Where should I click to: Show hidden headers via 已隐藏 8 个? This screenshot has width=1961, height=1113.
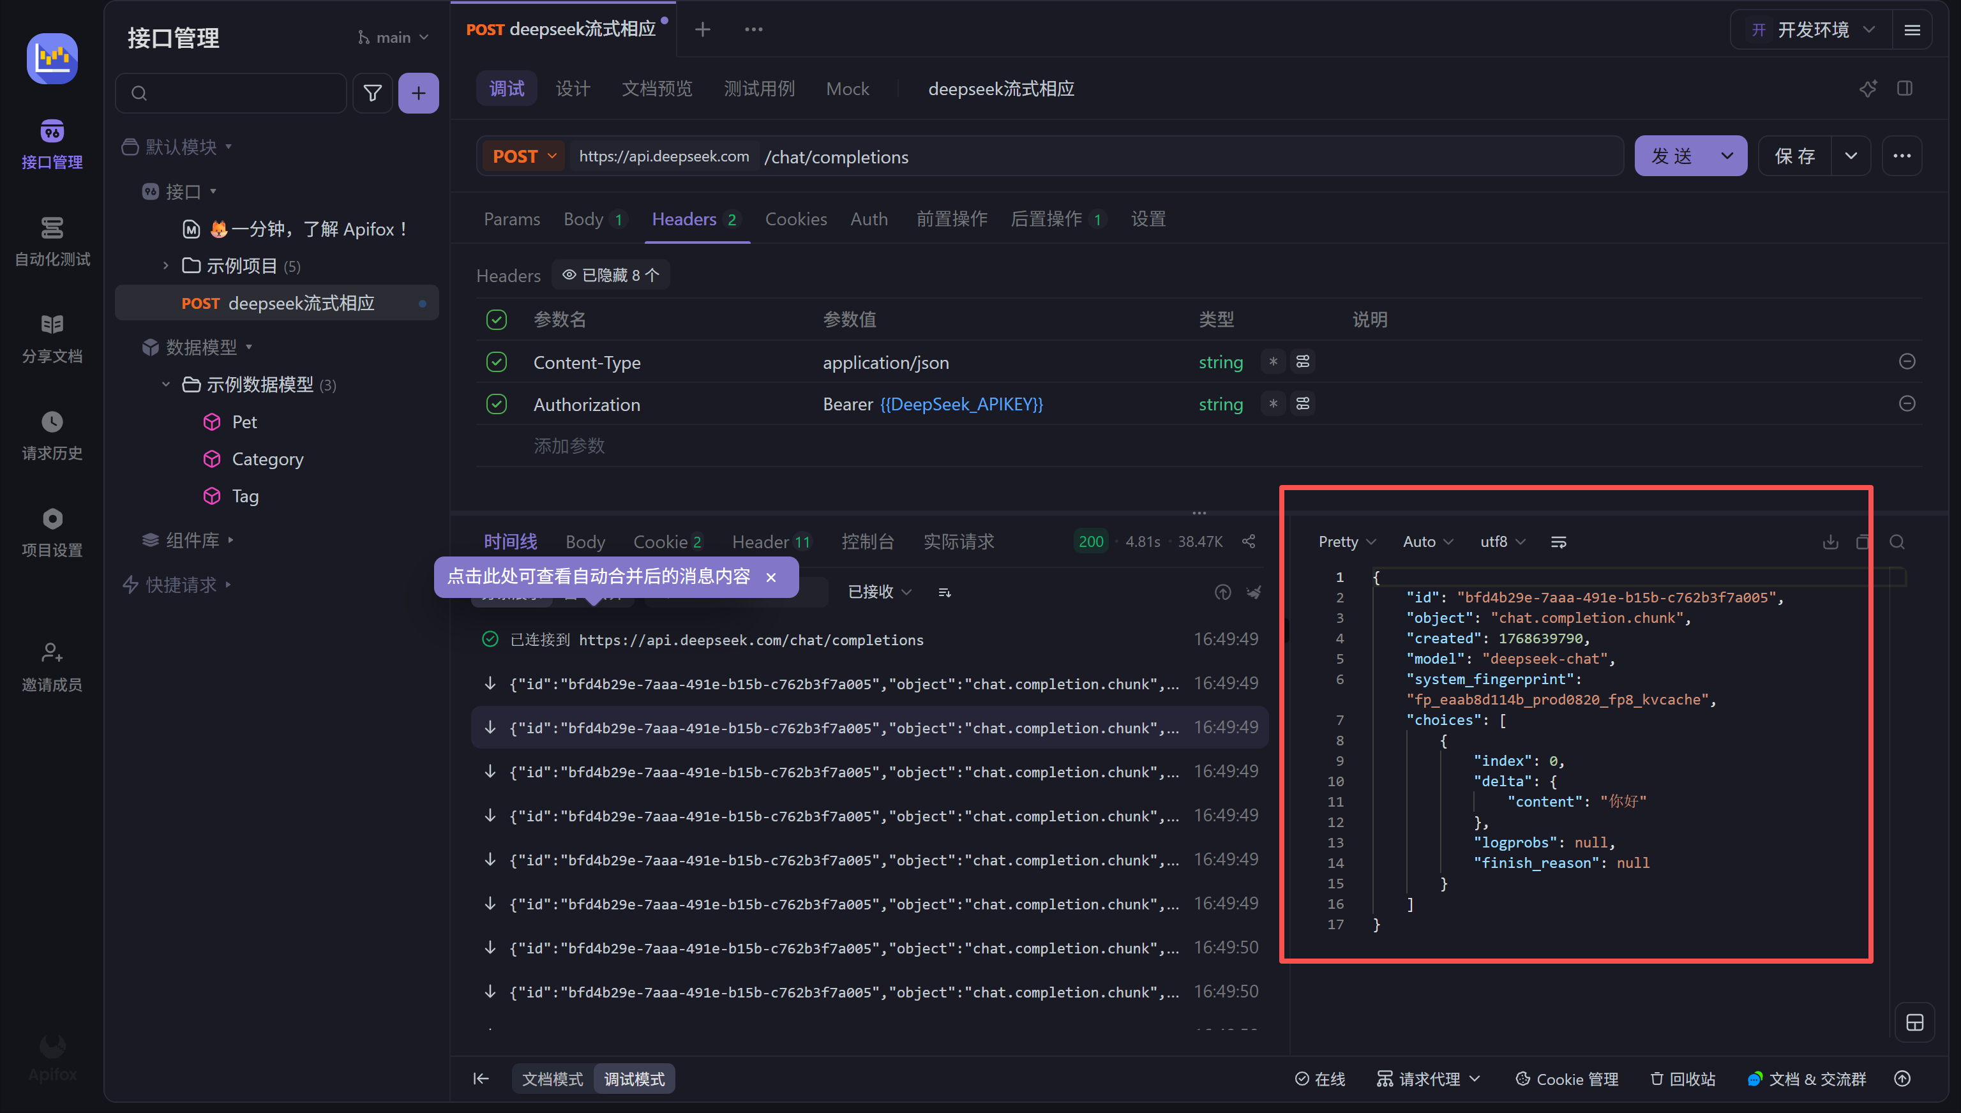click(x=610, y=275)
